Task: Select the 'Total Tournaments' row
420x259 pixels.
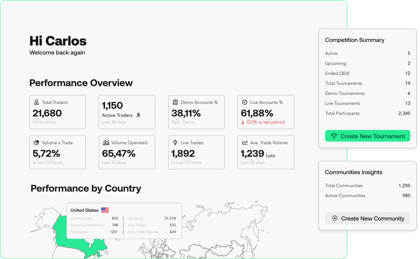Action: coord(368,84)
